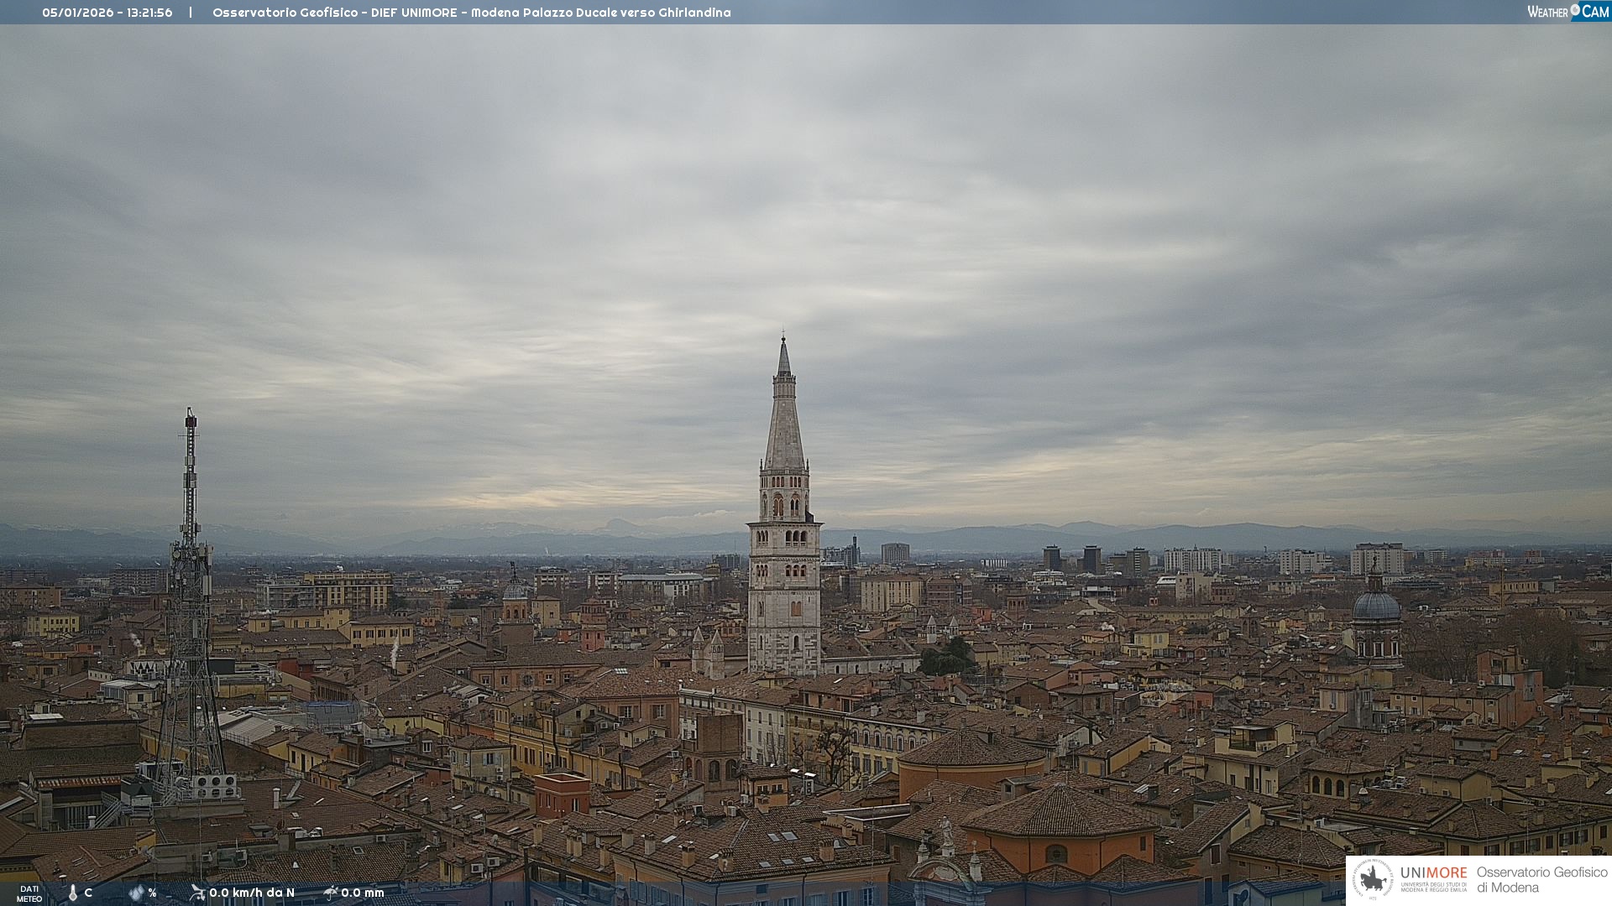Click the blue church dome on right
Viewport: 1612px width, 906px height.
[1376, 606]
